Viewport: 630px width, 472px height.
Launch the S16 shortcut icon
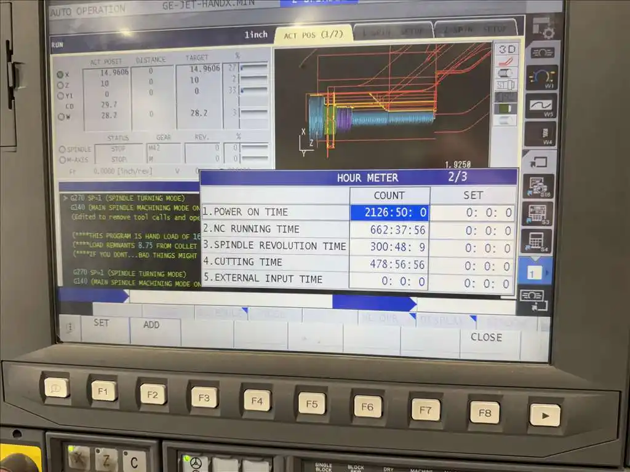537,186
